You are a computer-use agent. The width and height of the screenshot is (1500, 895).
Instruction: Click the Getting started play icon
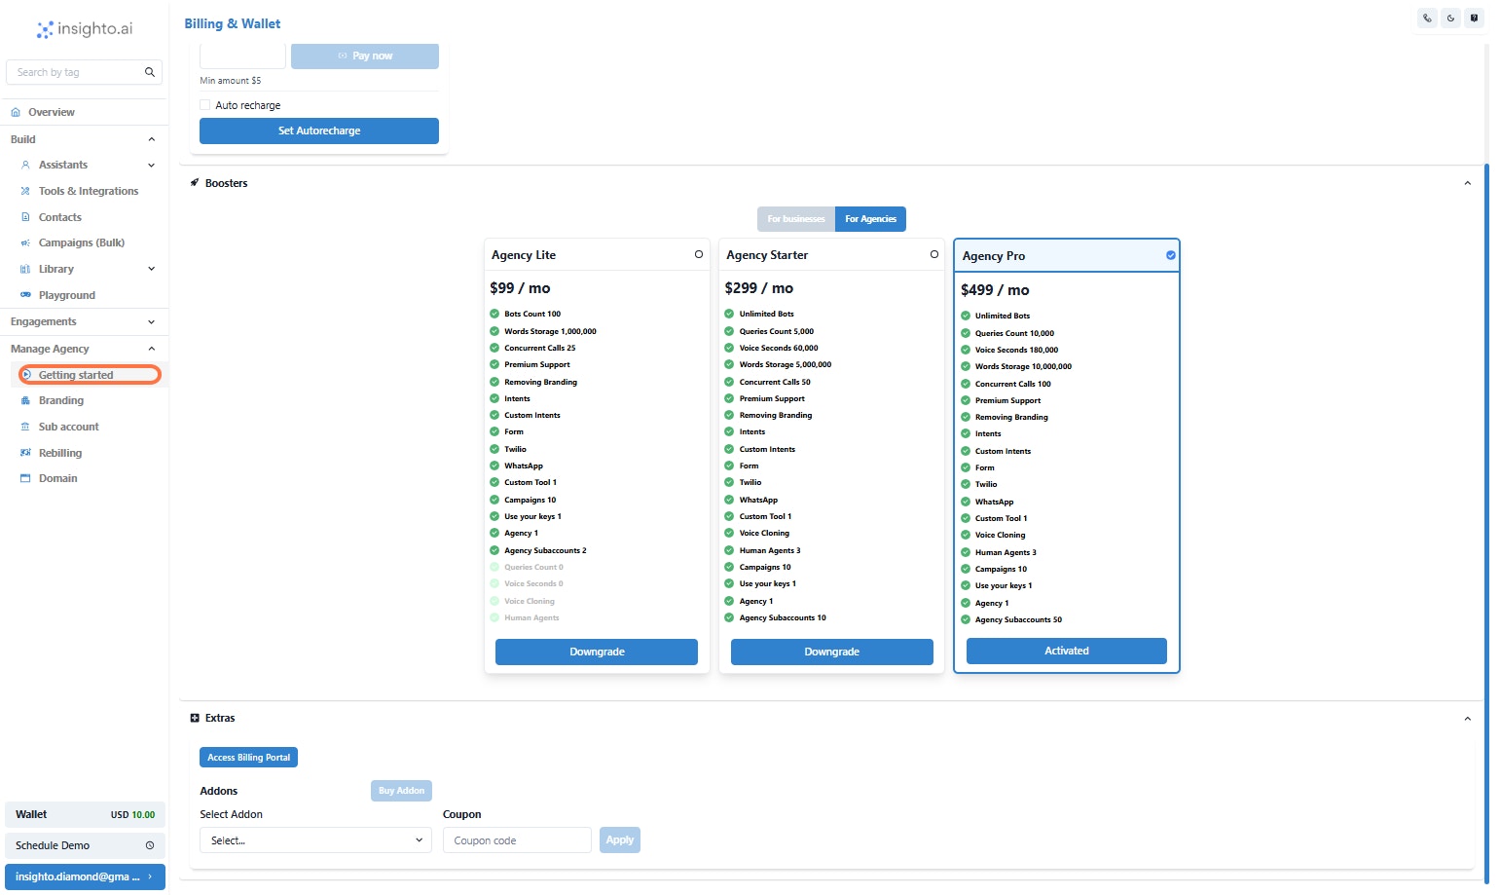point(26,375)
